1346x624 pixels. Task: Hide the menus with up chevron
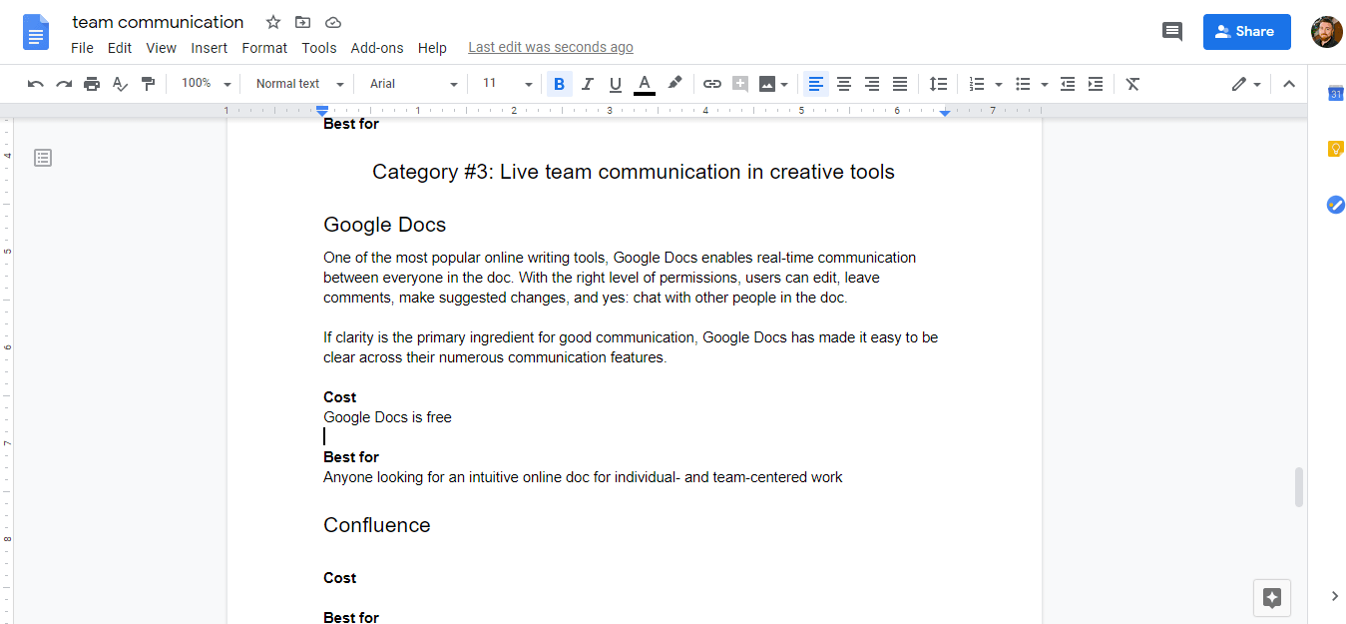coord(1288,84)
